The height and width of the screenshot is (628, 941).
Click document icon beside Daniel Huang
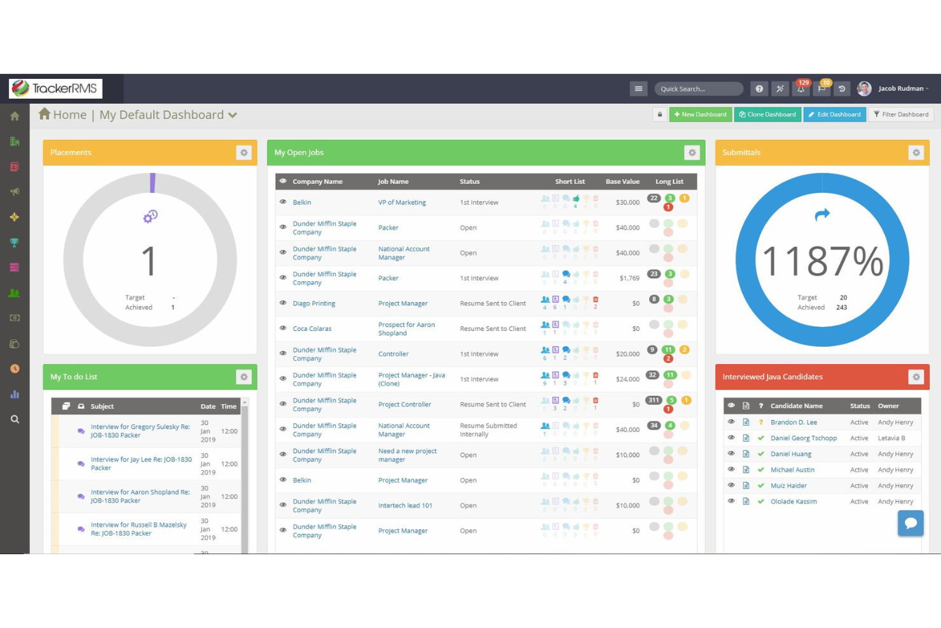746,454
